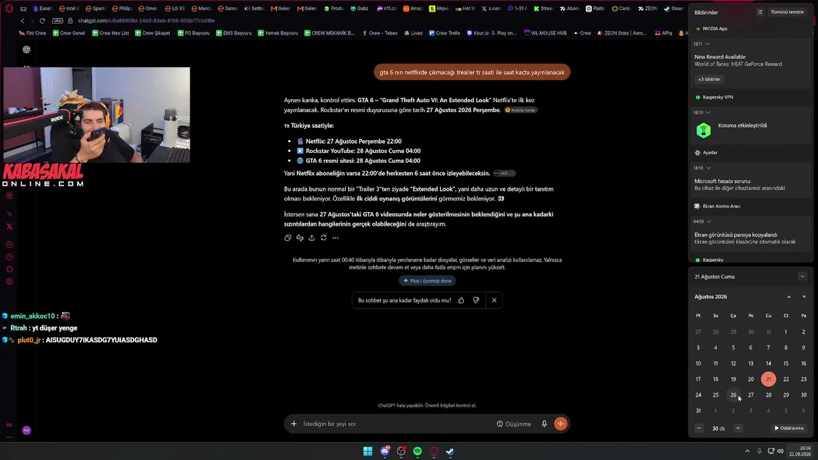Click the thumbs up feedback icon
The width and height of the screenshot is (818, 460).
(x=461, y=300)
